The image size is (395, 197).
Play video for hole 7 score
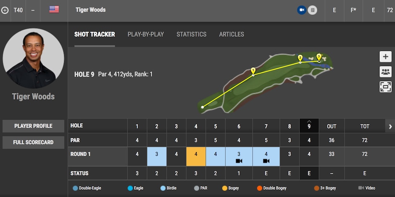[x=266, y=161]
